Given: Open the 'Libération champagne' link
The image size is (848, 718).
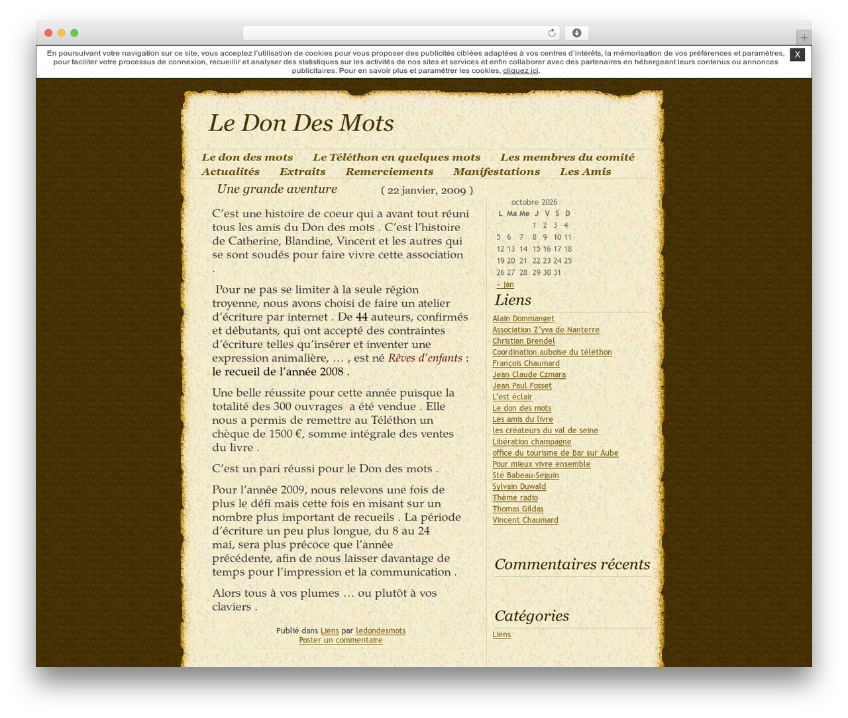Looking at the screenshot, I should (x=532, y=442).
